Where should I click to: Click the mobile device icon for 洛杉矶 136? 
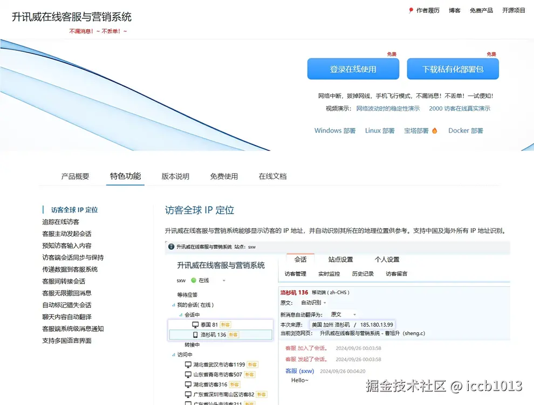point(195,335)
